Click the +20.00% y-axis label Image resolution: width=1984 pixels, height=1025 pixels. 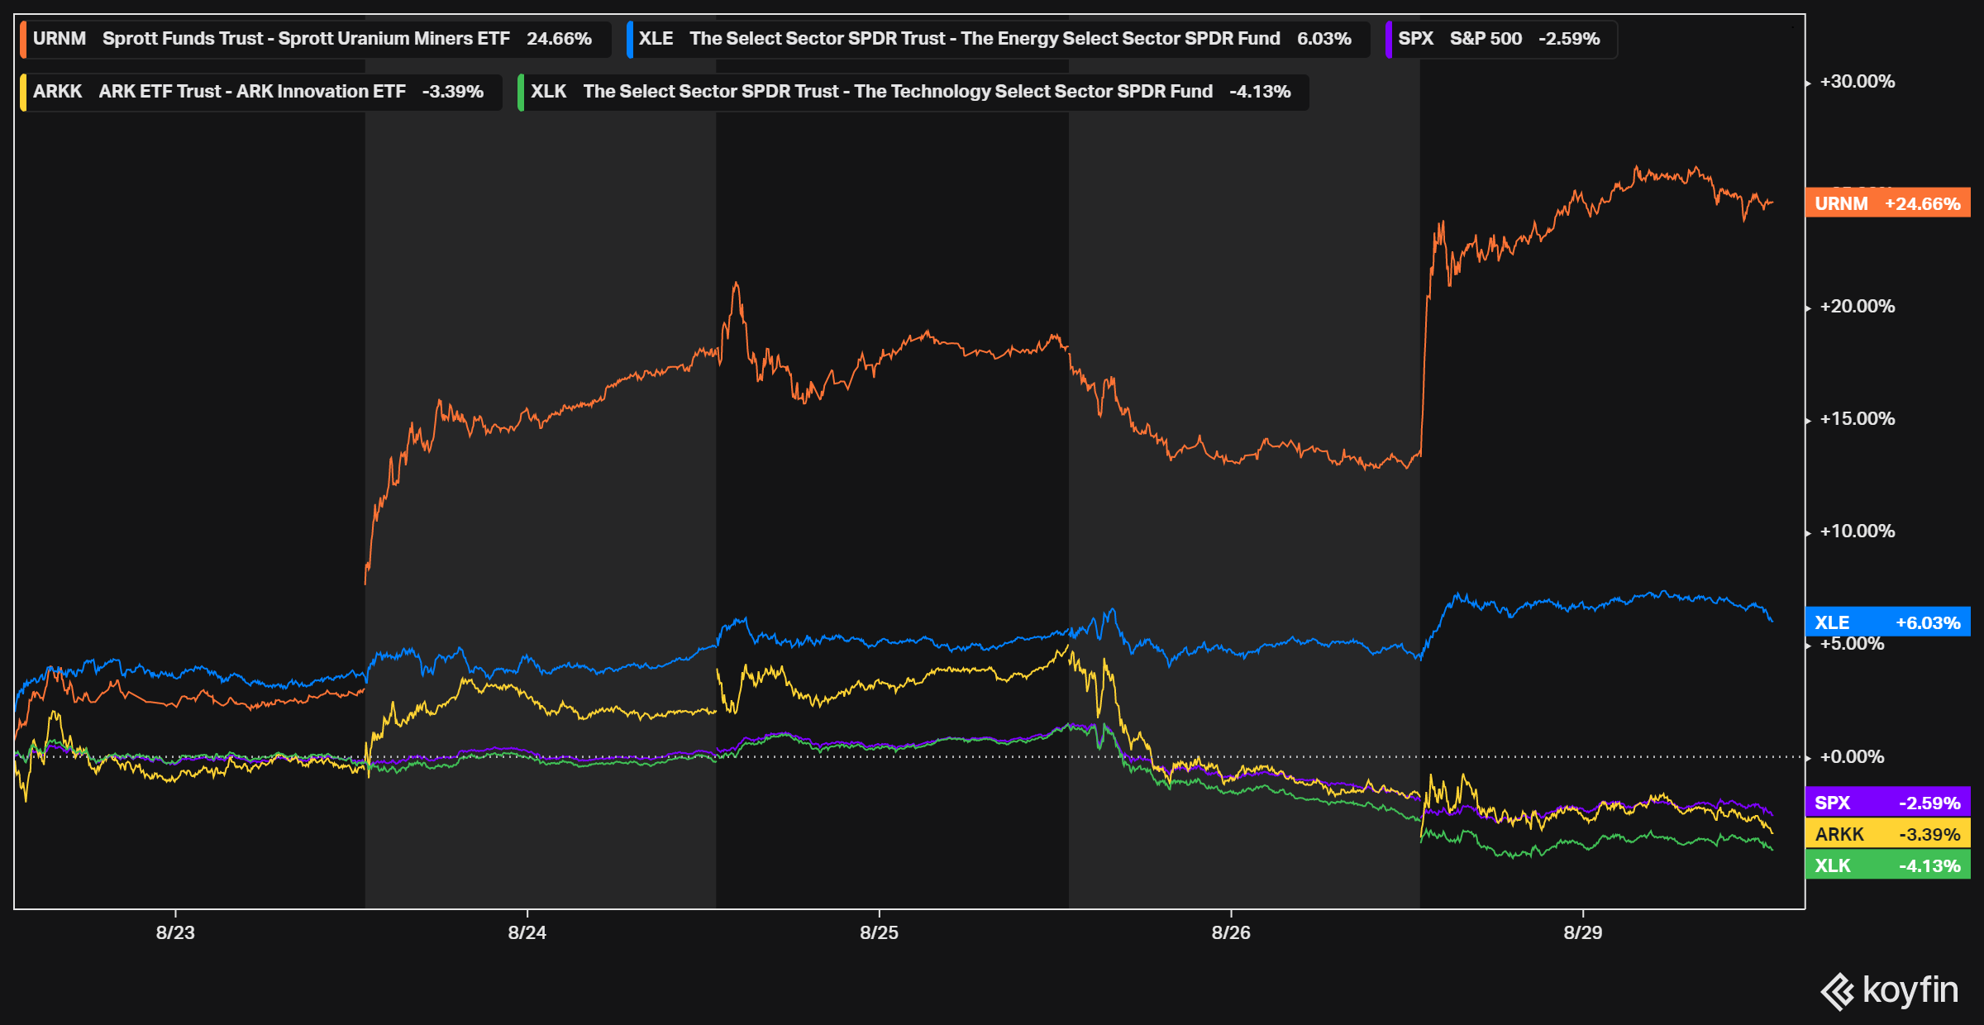pyautogui.click(x=1858, y=307)
